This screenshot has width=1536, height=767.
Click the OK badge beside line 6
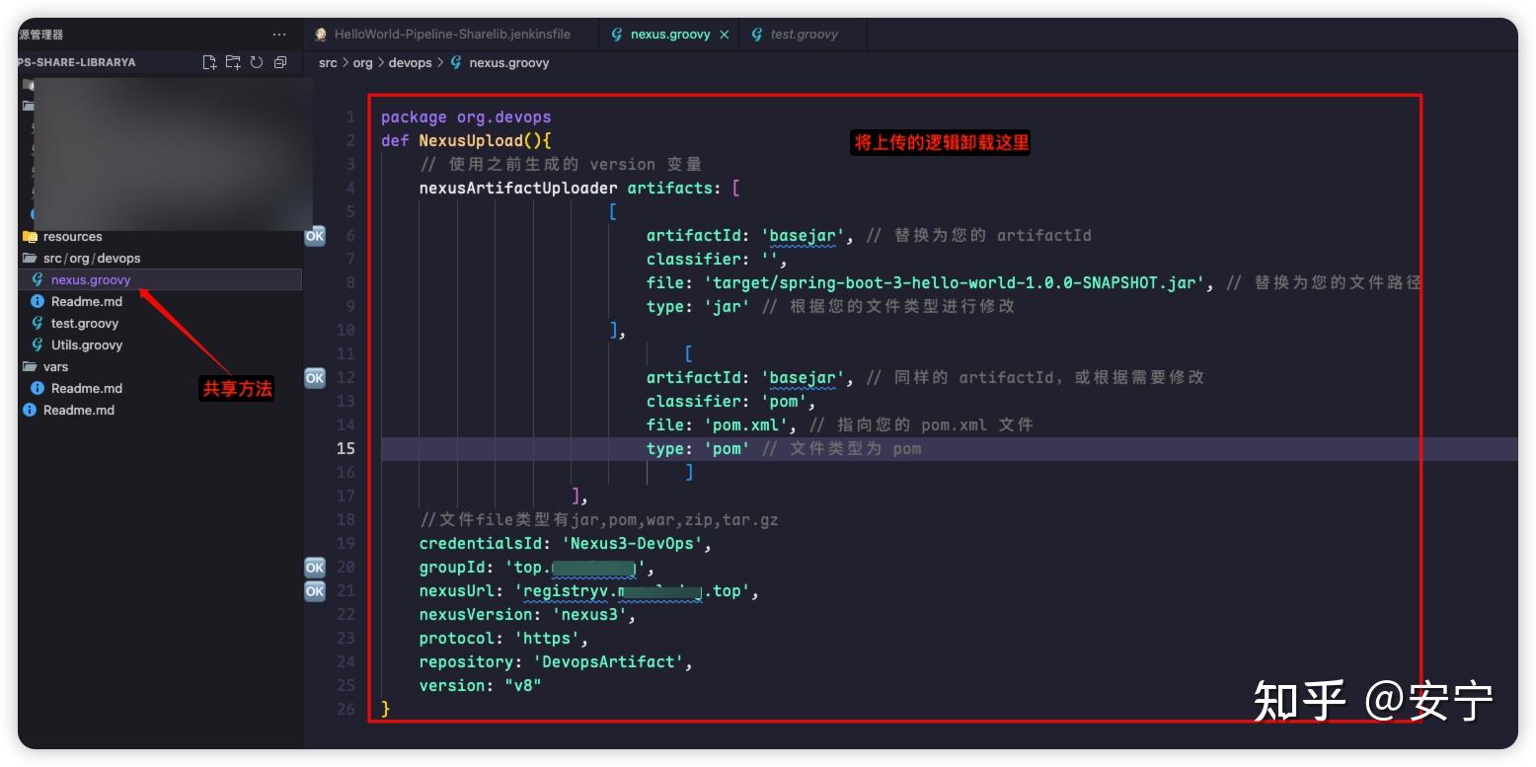coord(315,236)
